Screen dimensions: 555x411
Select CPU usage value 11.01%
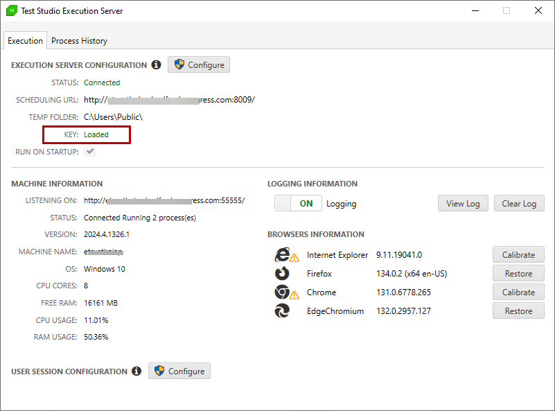(96, 320)
